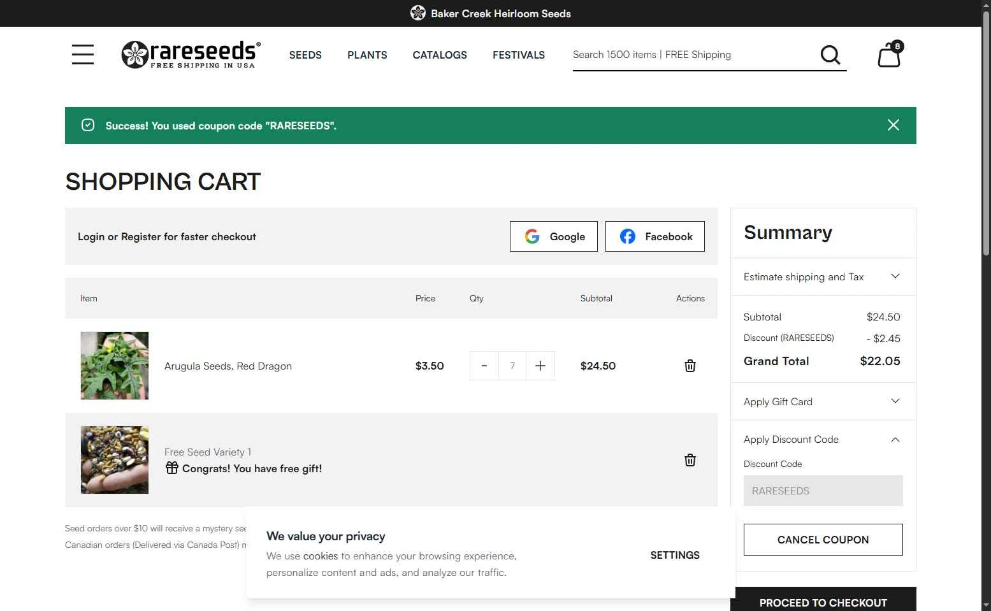Expand Estimate shipping and Tax section
Screen dimensions: 991x611
click(823, 277)
